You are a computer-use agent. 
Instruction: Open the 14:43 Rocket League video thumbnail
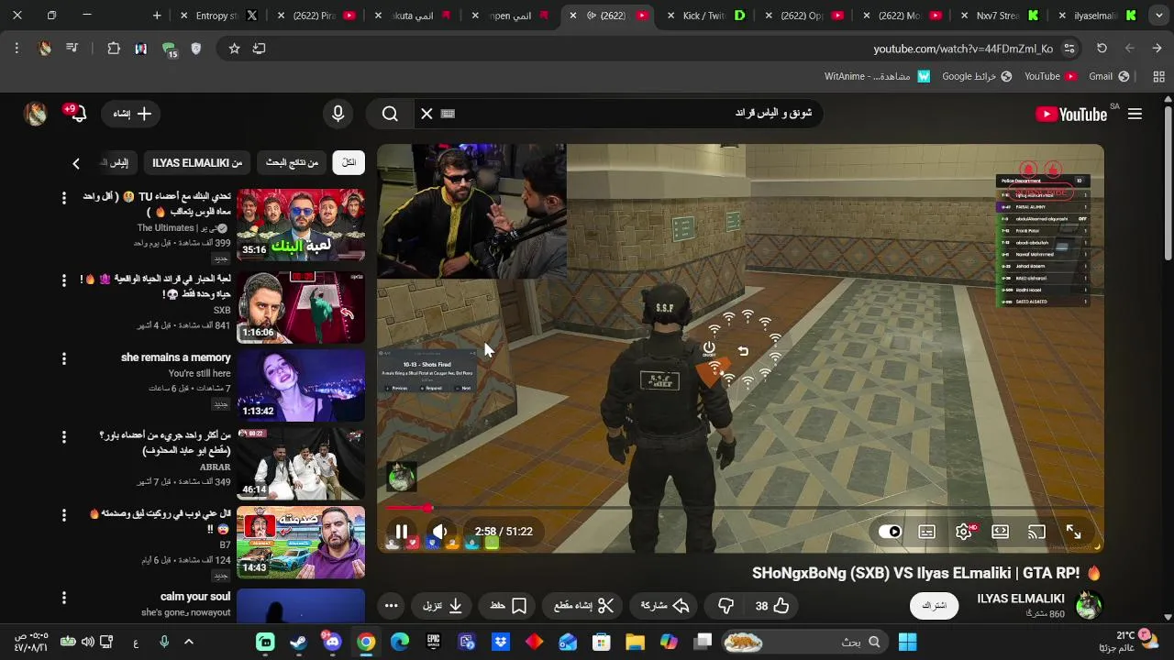(x=301, y=542)
